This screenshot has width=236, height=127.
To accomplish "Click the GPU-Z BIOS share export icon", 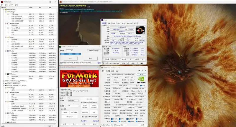I will pyautogui.click(x=137, y=85).
